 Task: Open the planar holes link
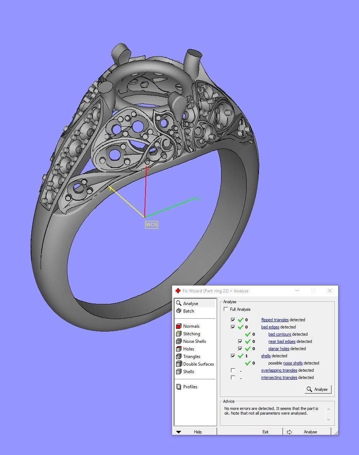coord(279,349)
